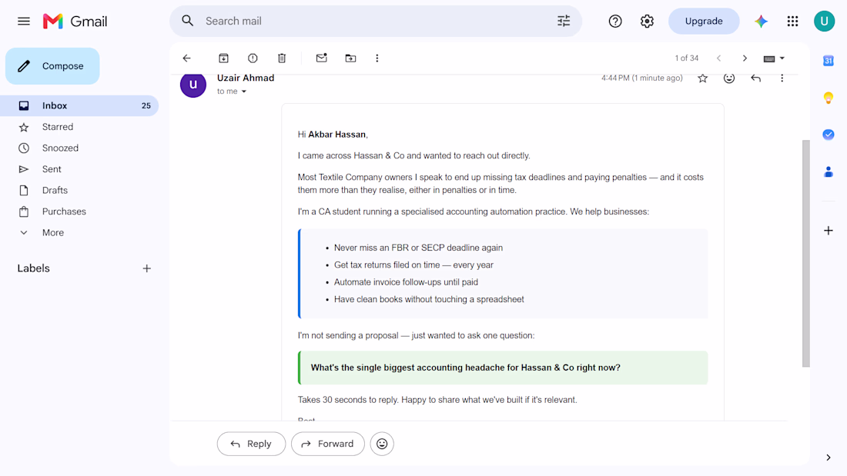Show recipient details dropdown next to 'to me'
Screen dimensions: 847x476
(244, 92)
